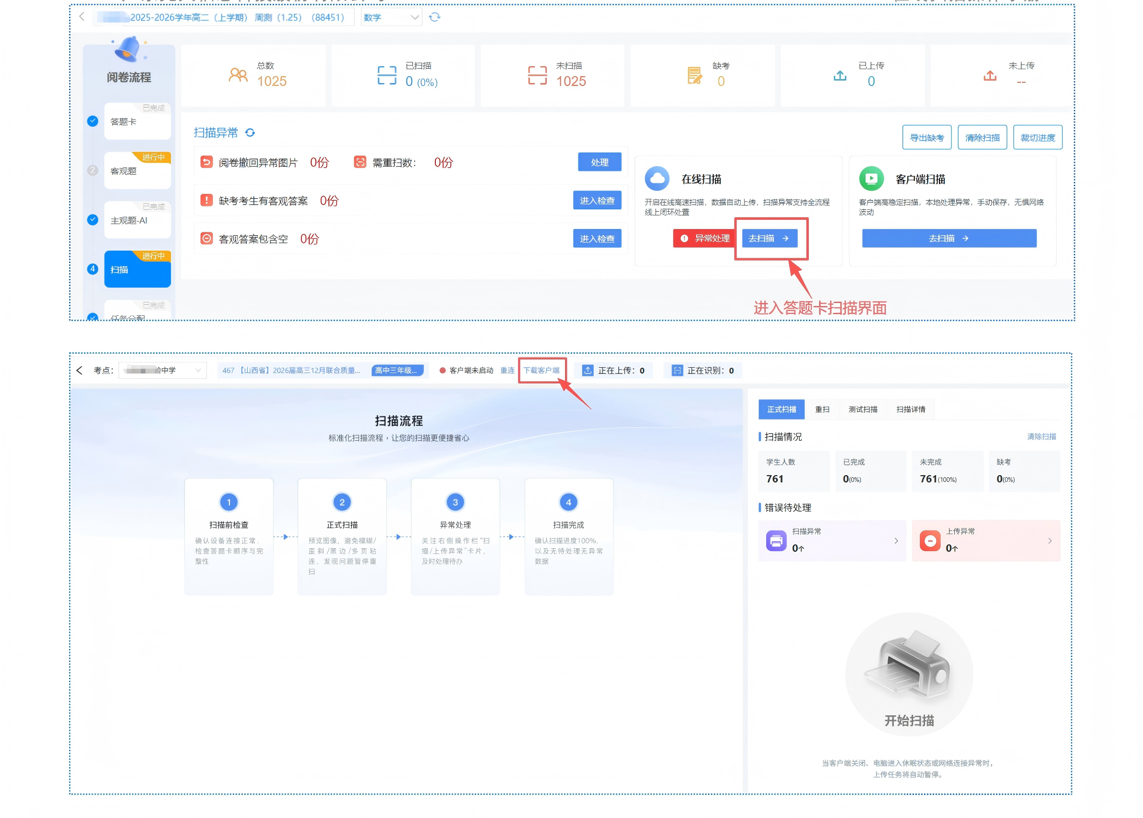This screenshot has width=1143, height=818.
Task: Click the 在线扫描 cloud icon
Action: pyautogui.click(x=656, y=179)
